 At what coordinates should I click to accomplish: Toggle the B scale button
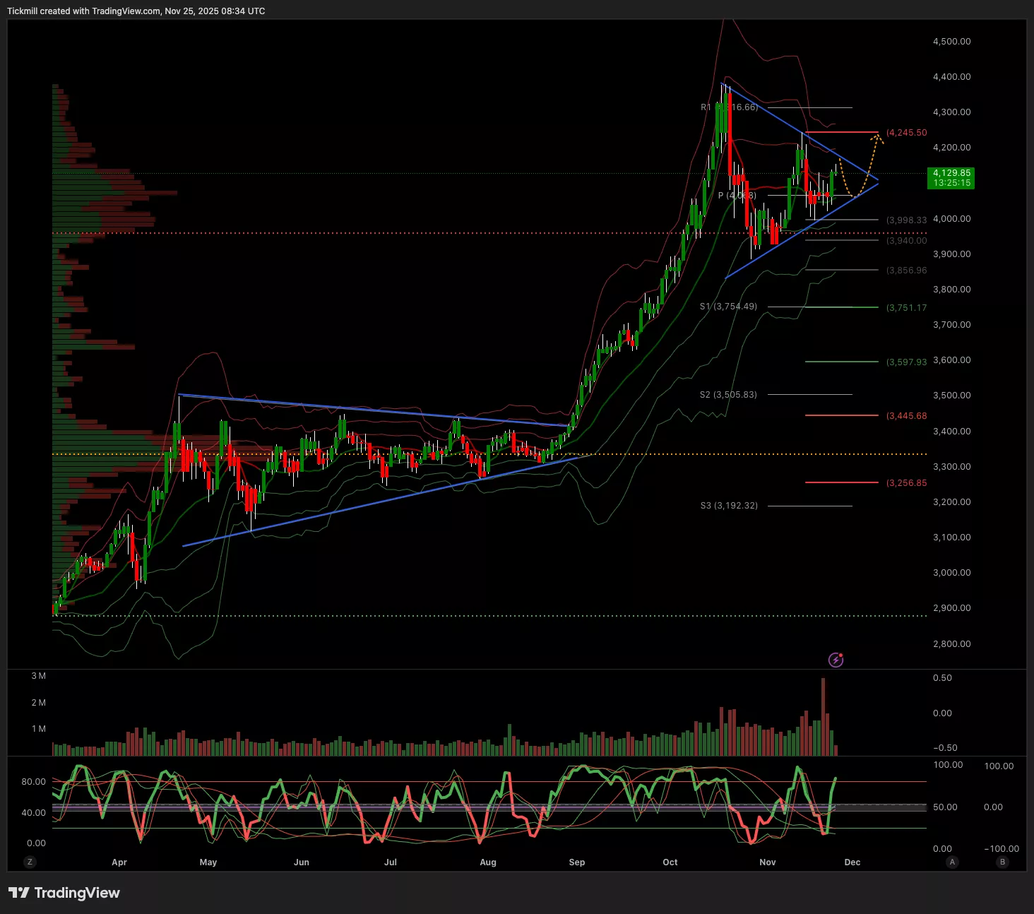tap(1002, 862)
